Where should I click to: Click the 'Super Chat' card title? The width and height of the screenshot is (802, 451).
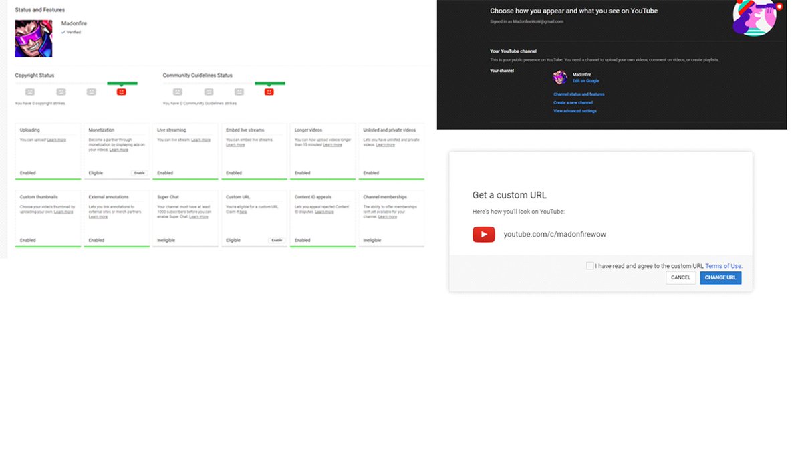(x=168, y=197)
